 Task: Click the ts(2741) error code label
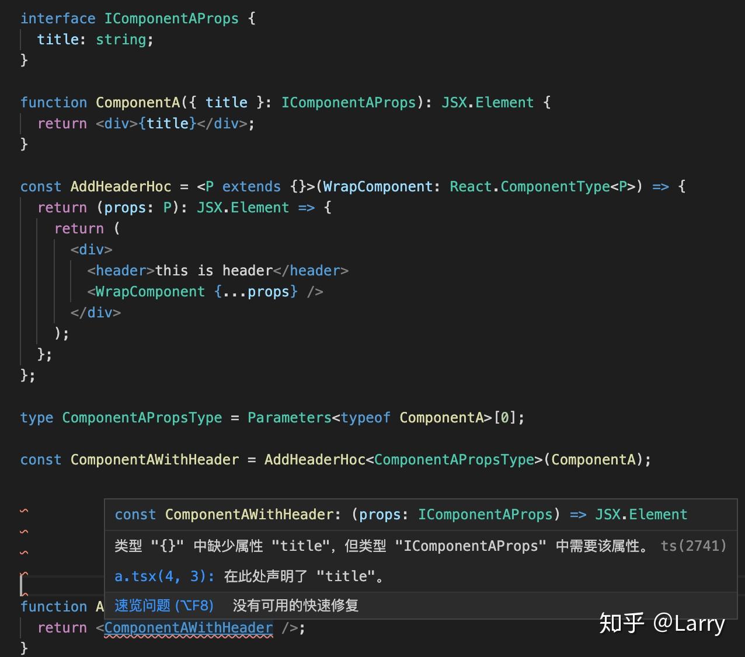coord(694,546)
